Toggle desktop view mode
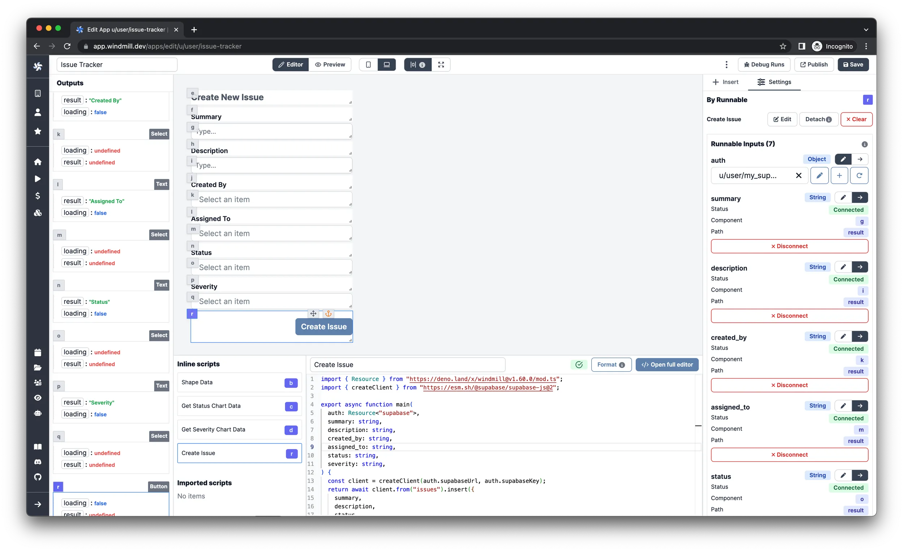Image resolution: width=903 pixels, height=551 pixels. [386, 65]
